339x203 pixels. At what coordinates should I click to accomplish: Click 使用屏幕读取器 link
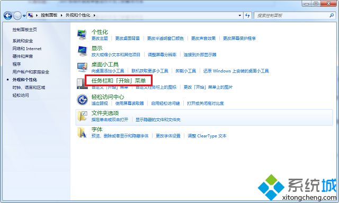[x=129, y=103]
